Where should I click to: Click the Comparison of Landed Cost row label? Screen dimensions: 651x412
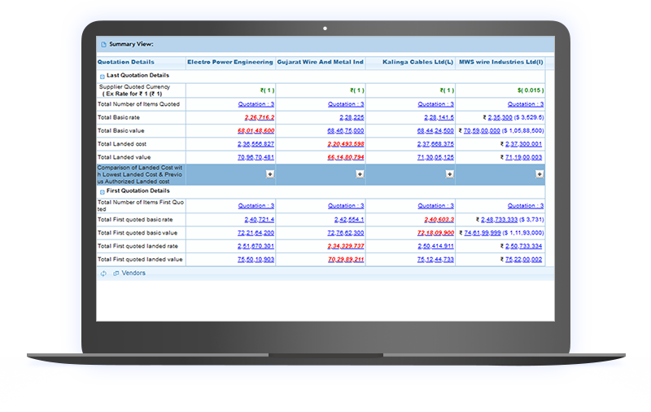pos(140,174)
